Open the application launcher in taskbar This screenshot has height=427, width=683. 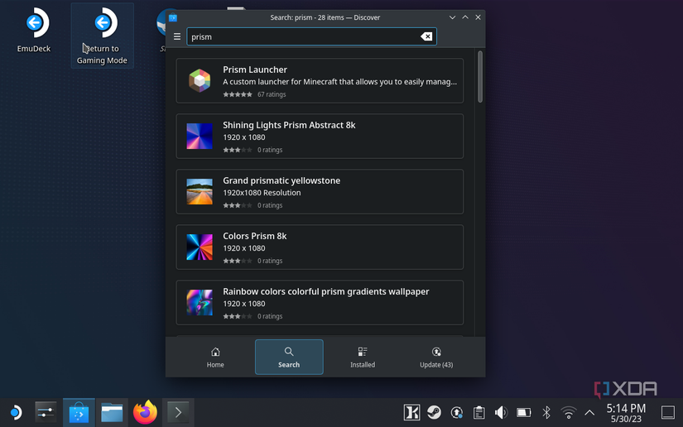point(16,412)
